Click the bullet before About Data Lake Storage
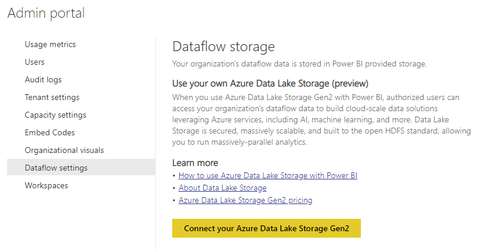 coord(174,188)
